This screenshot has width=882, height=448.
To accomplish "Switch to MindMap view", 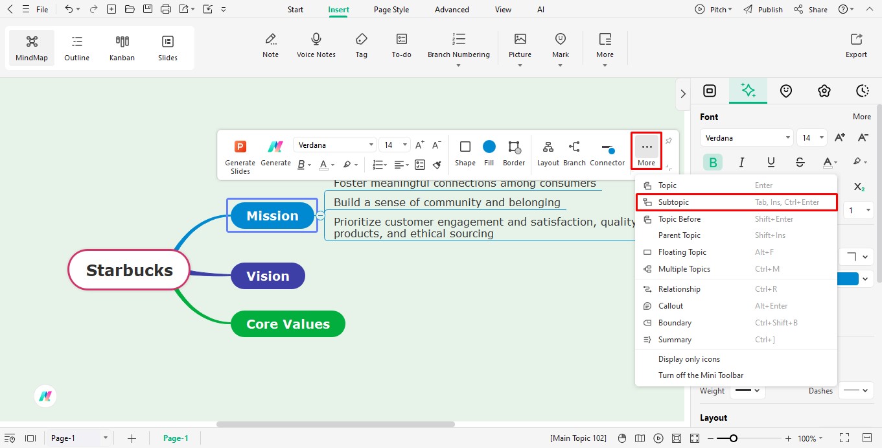I will point(32,48).
